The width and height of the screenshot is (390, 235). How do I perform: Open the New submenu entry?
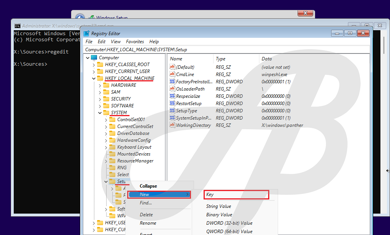(x=159, y=194)
